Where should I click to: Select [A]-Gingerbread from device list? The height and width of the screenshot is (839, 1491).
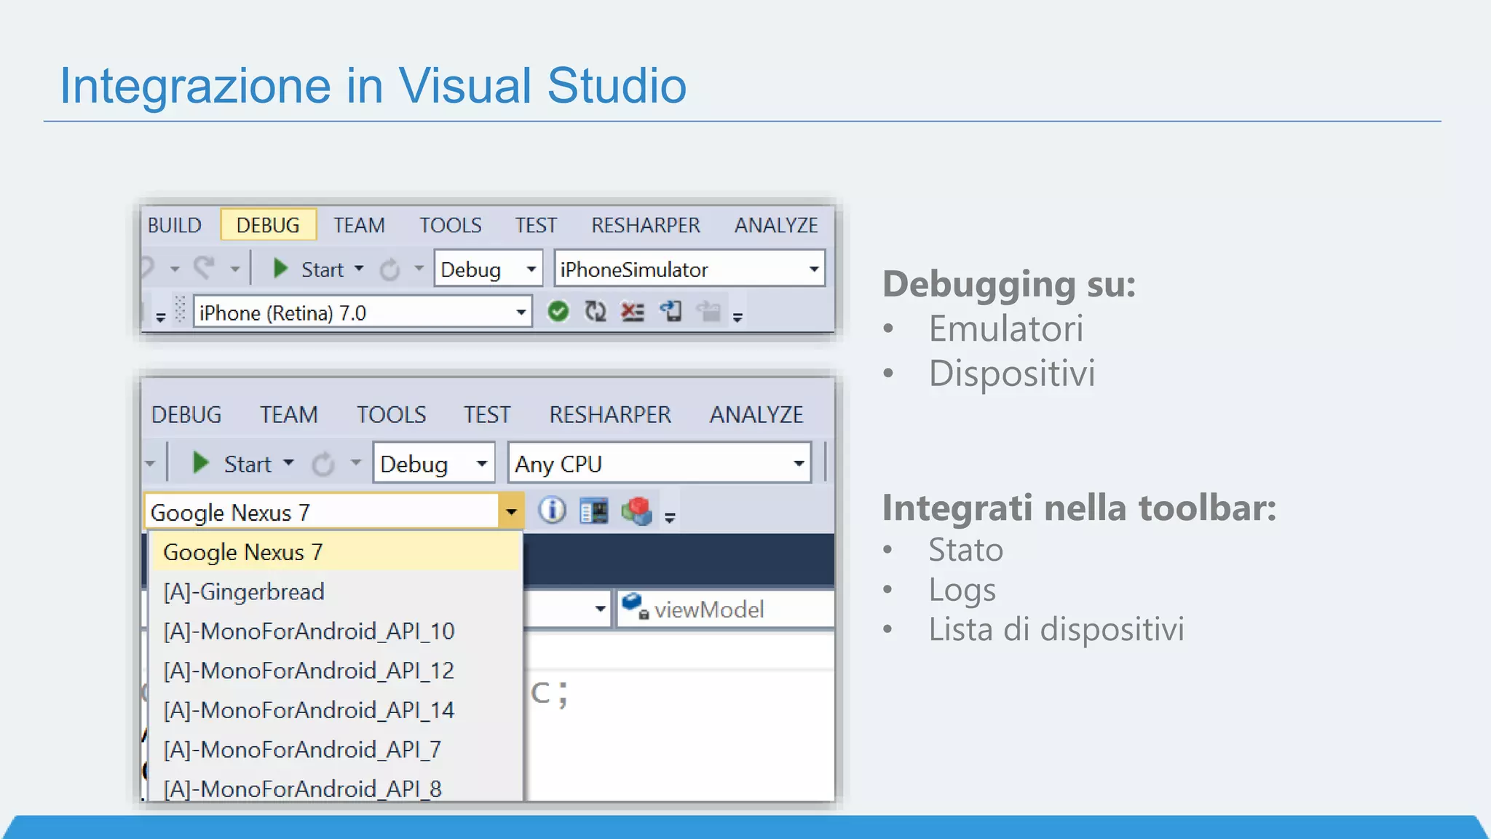tap(336, 591)
